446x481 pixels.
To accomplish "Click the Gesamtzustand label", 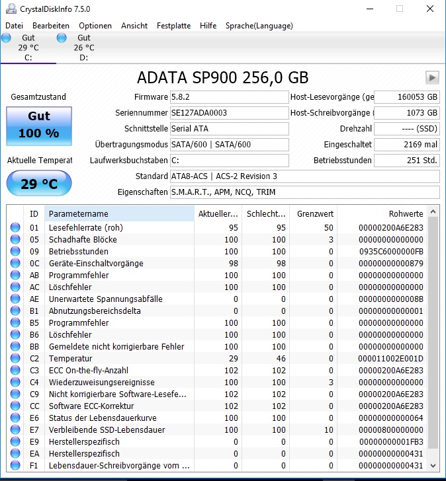I will pos(38,97).
